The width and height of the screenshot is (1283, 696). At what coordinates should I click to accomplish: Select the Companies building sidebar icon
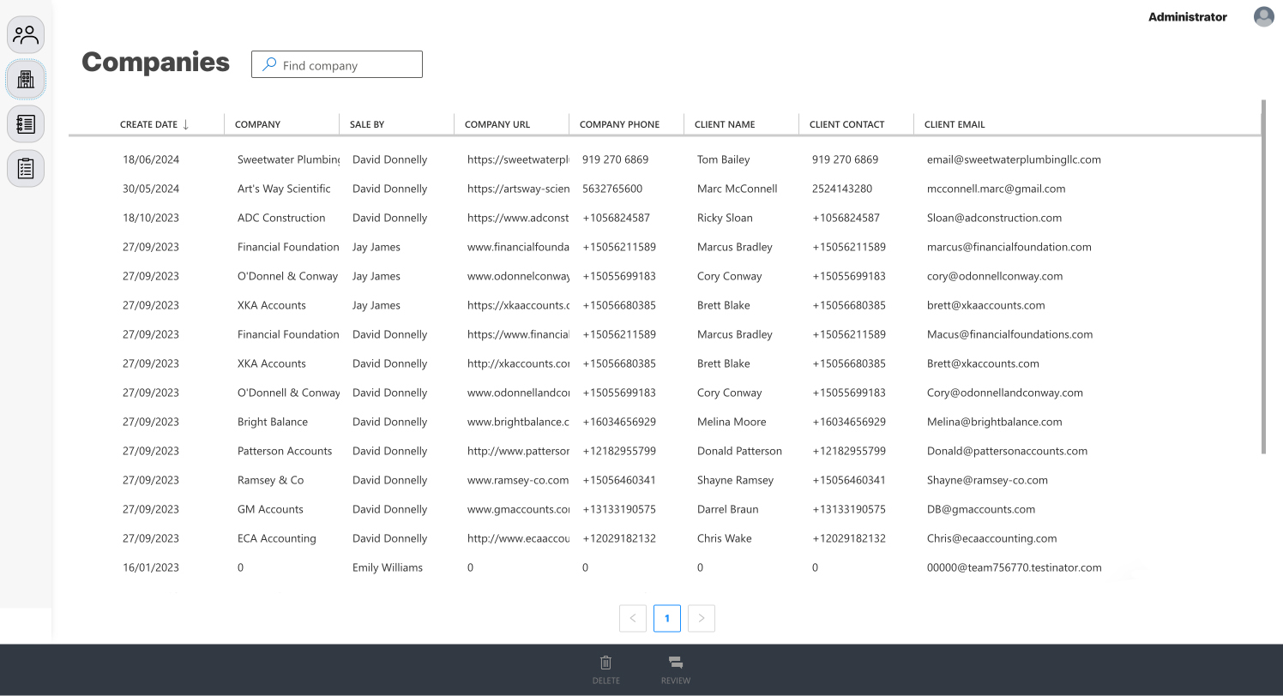coord(26,80)
